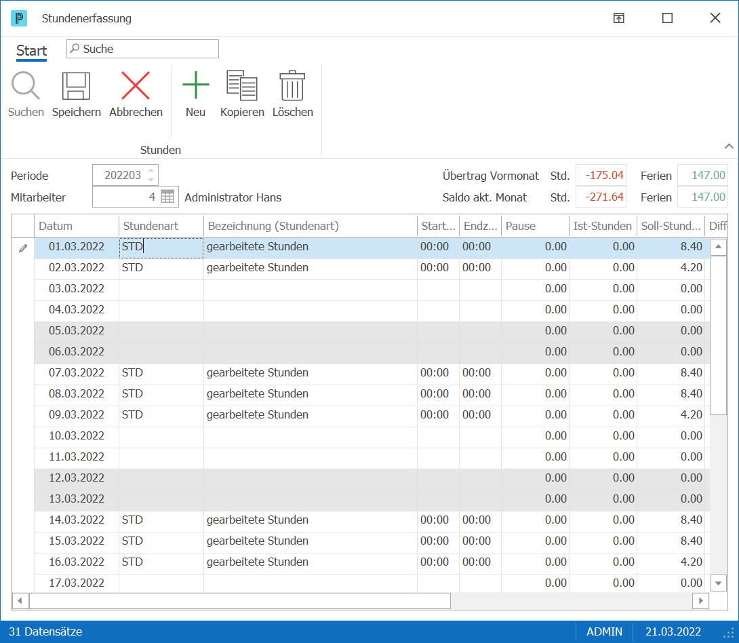Image resolution: width=739 pixels, height=643 pixels.
Task: Click the Pause column header
Action: (x=535, y=226)
